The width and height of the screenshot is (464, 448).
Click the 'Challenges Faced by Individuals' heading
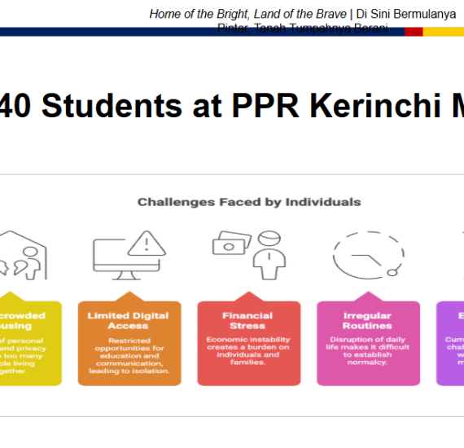tap(249, 202)
